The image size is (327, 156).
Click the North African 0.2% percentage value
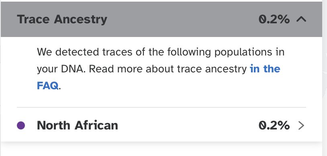click(x=274, y=125)
